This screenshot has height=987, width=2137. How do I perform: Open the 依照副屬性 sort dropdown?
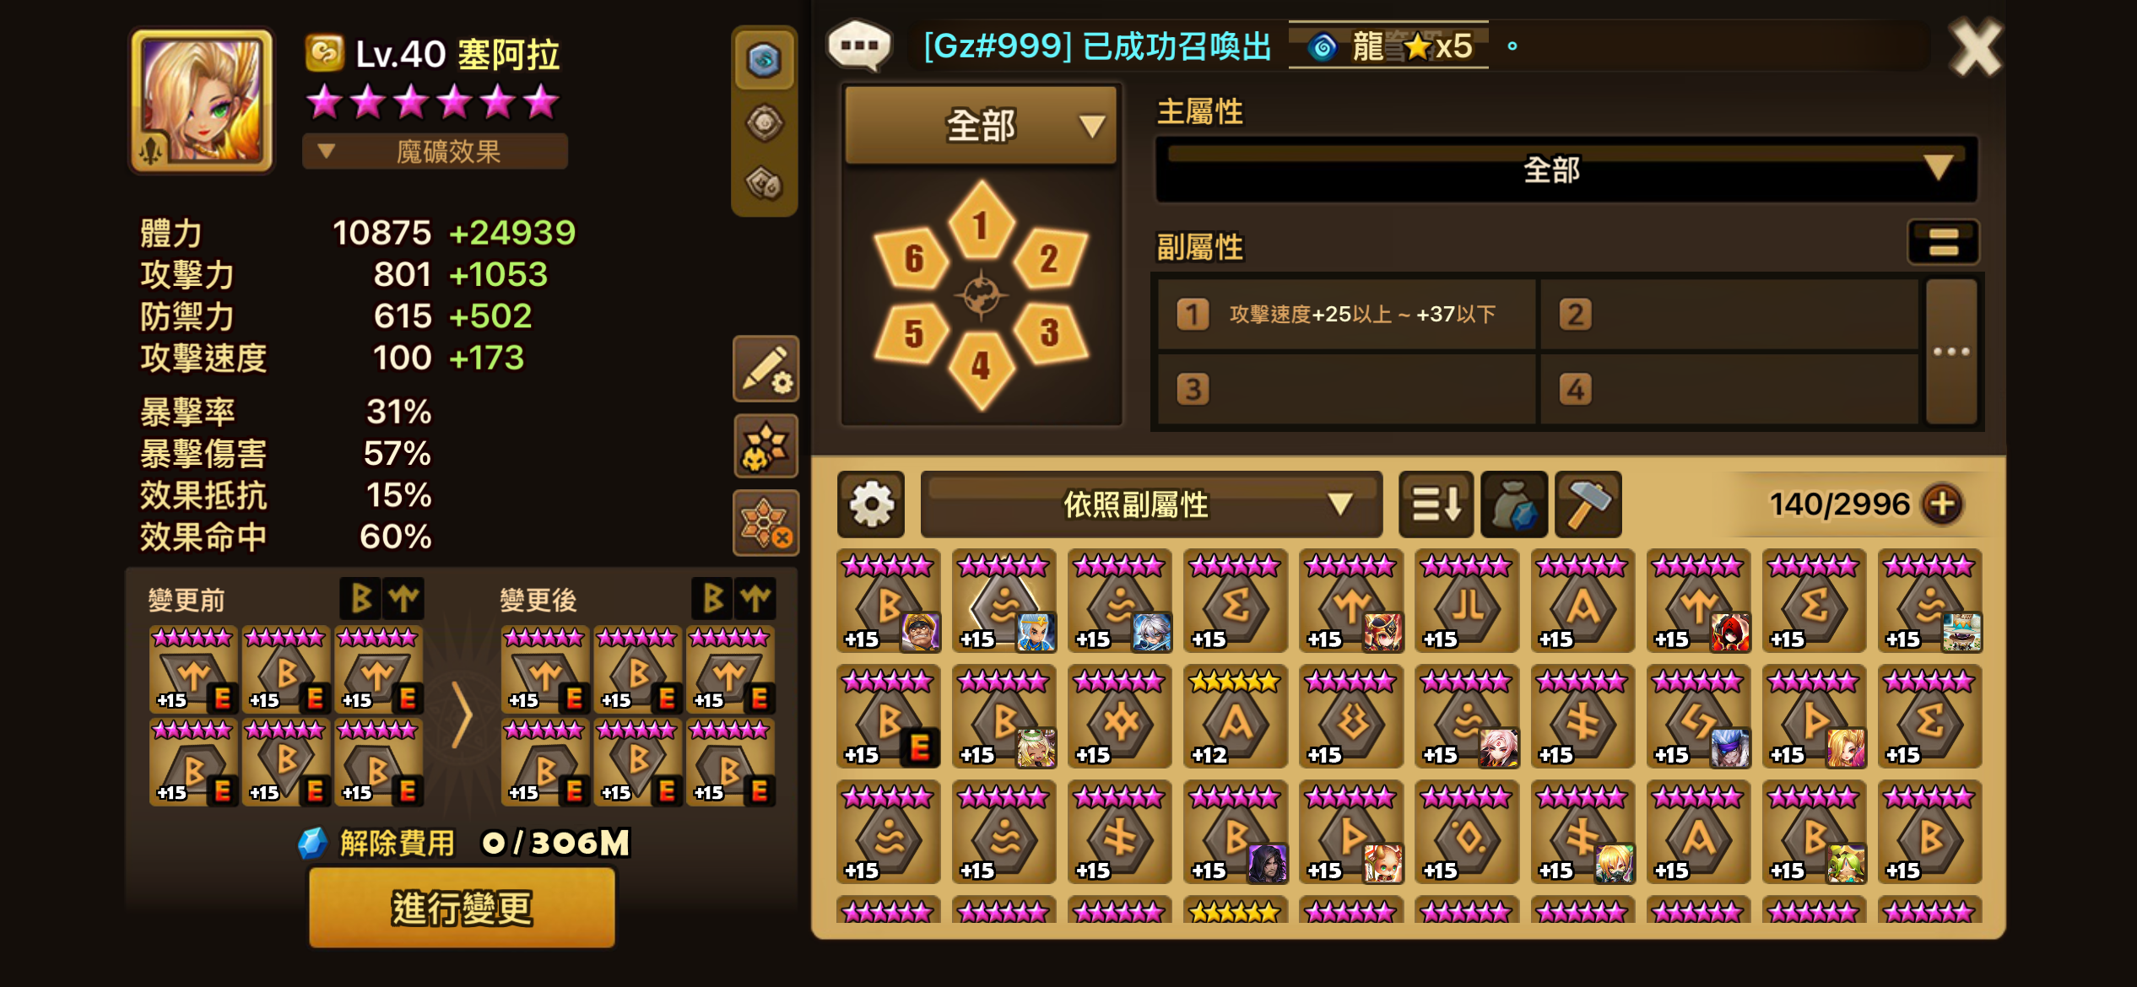click(x=1151, y=504)
